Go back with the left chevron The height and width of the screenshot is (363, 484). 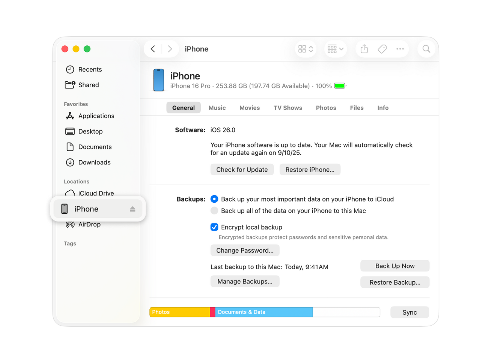coord(153,49)
